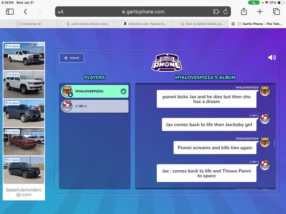
Task: Click burger avatar beside 'Pomni screams' message
Action: tap(265, 142)
